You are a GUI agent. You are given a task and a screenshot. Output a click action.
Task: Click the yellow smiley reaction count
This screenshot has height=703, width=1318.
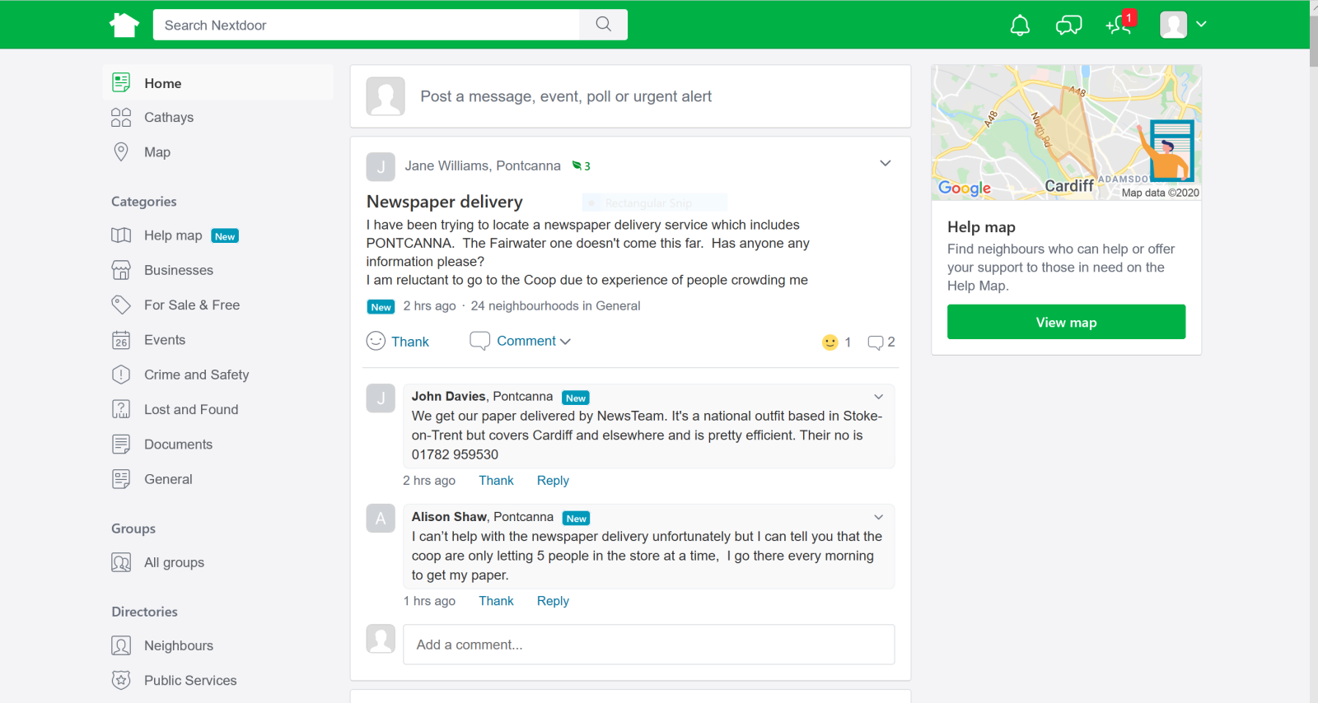[x=836, y=342]
